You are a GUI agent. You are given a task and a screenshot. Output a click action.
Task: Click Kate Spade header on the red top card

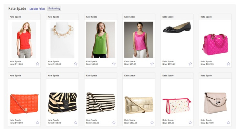tap(15, 17)
